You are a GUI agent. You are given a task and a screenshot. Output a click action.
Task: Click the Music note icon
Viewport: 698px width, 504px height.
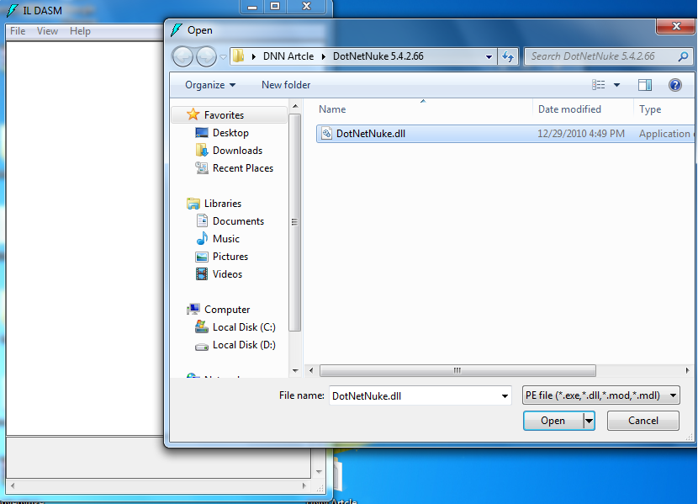click(202, 238)
